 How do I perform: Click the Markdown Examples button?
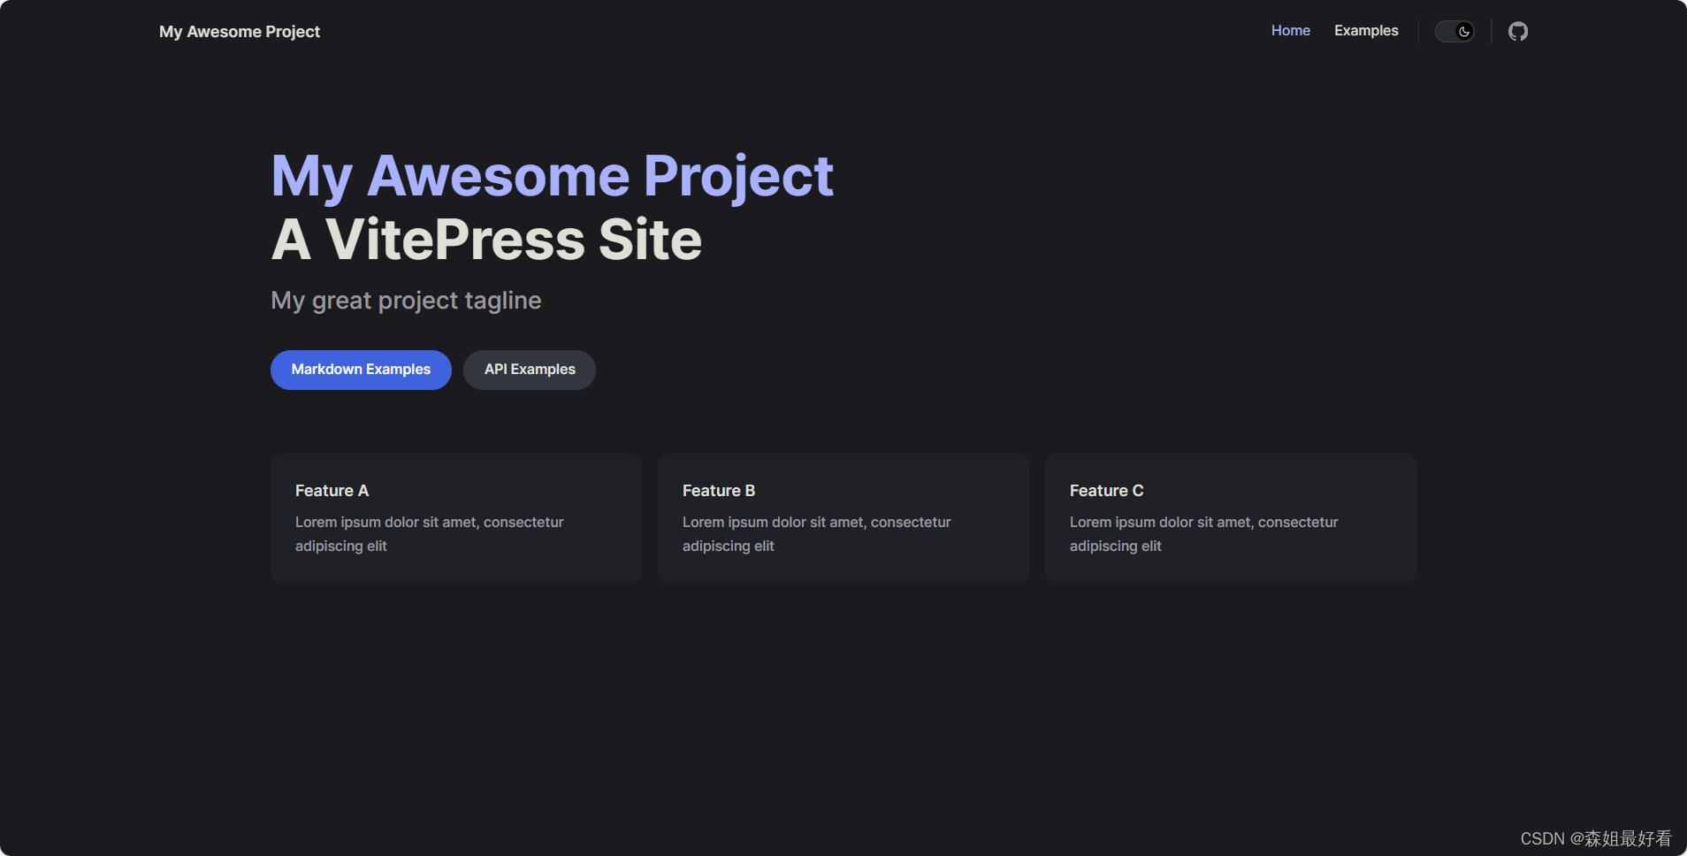pyautogui.click(x=360, y=370)
